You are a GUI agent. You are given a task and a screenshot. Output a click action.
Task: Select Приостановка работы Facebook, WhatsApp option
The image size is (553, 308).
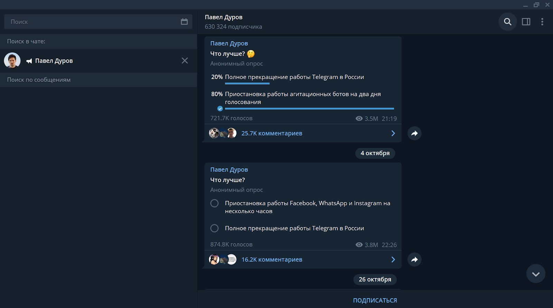click(303, 207)
